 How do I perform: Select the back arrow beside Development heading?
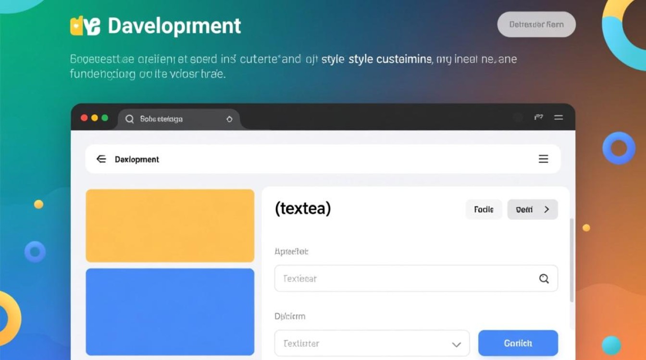tap(101, 159)
